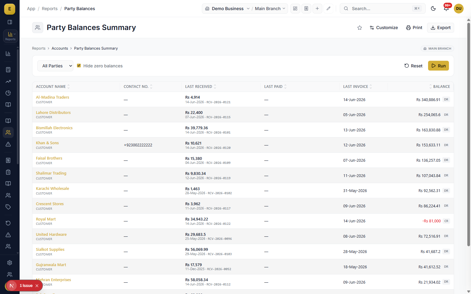Open Reports in the lower breadcrumb trail
The height and width of the screenshot is (294, 471).
pyautogui.click(x=39, y=48)
